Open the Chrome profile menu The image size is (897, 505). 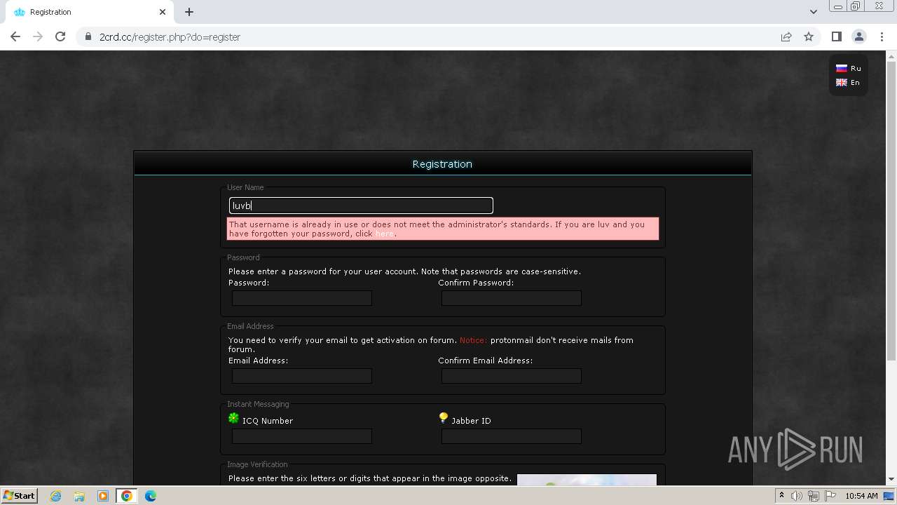pos(858,36)
